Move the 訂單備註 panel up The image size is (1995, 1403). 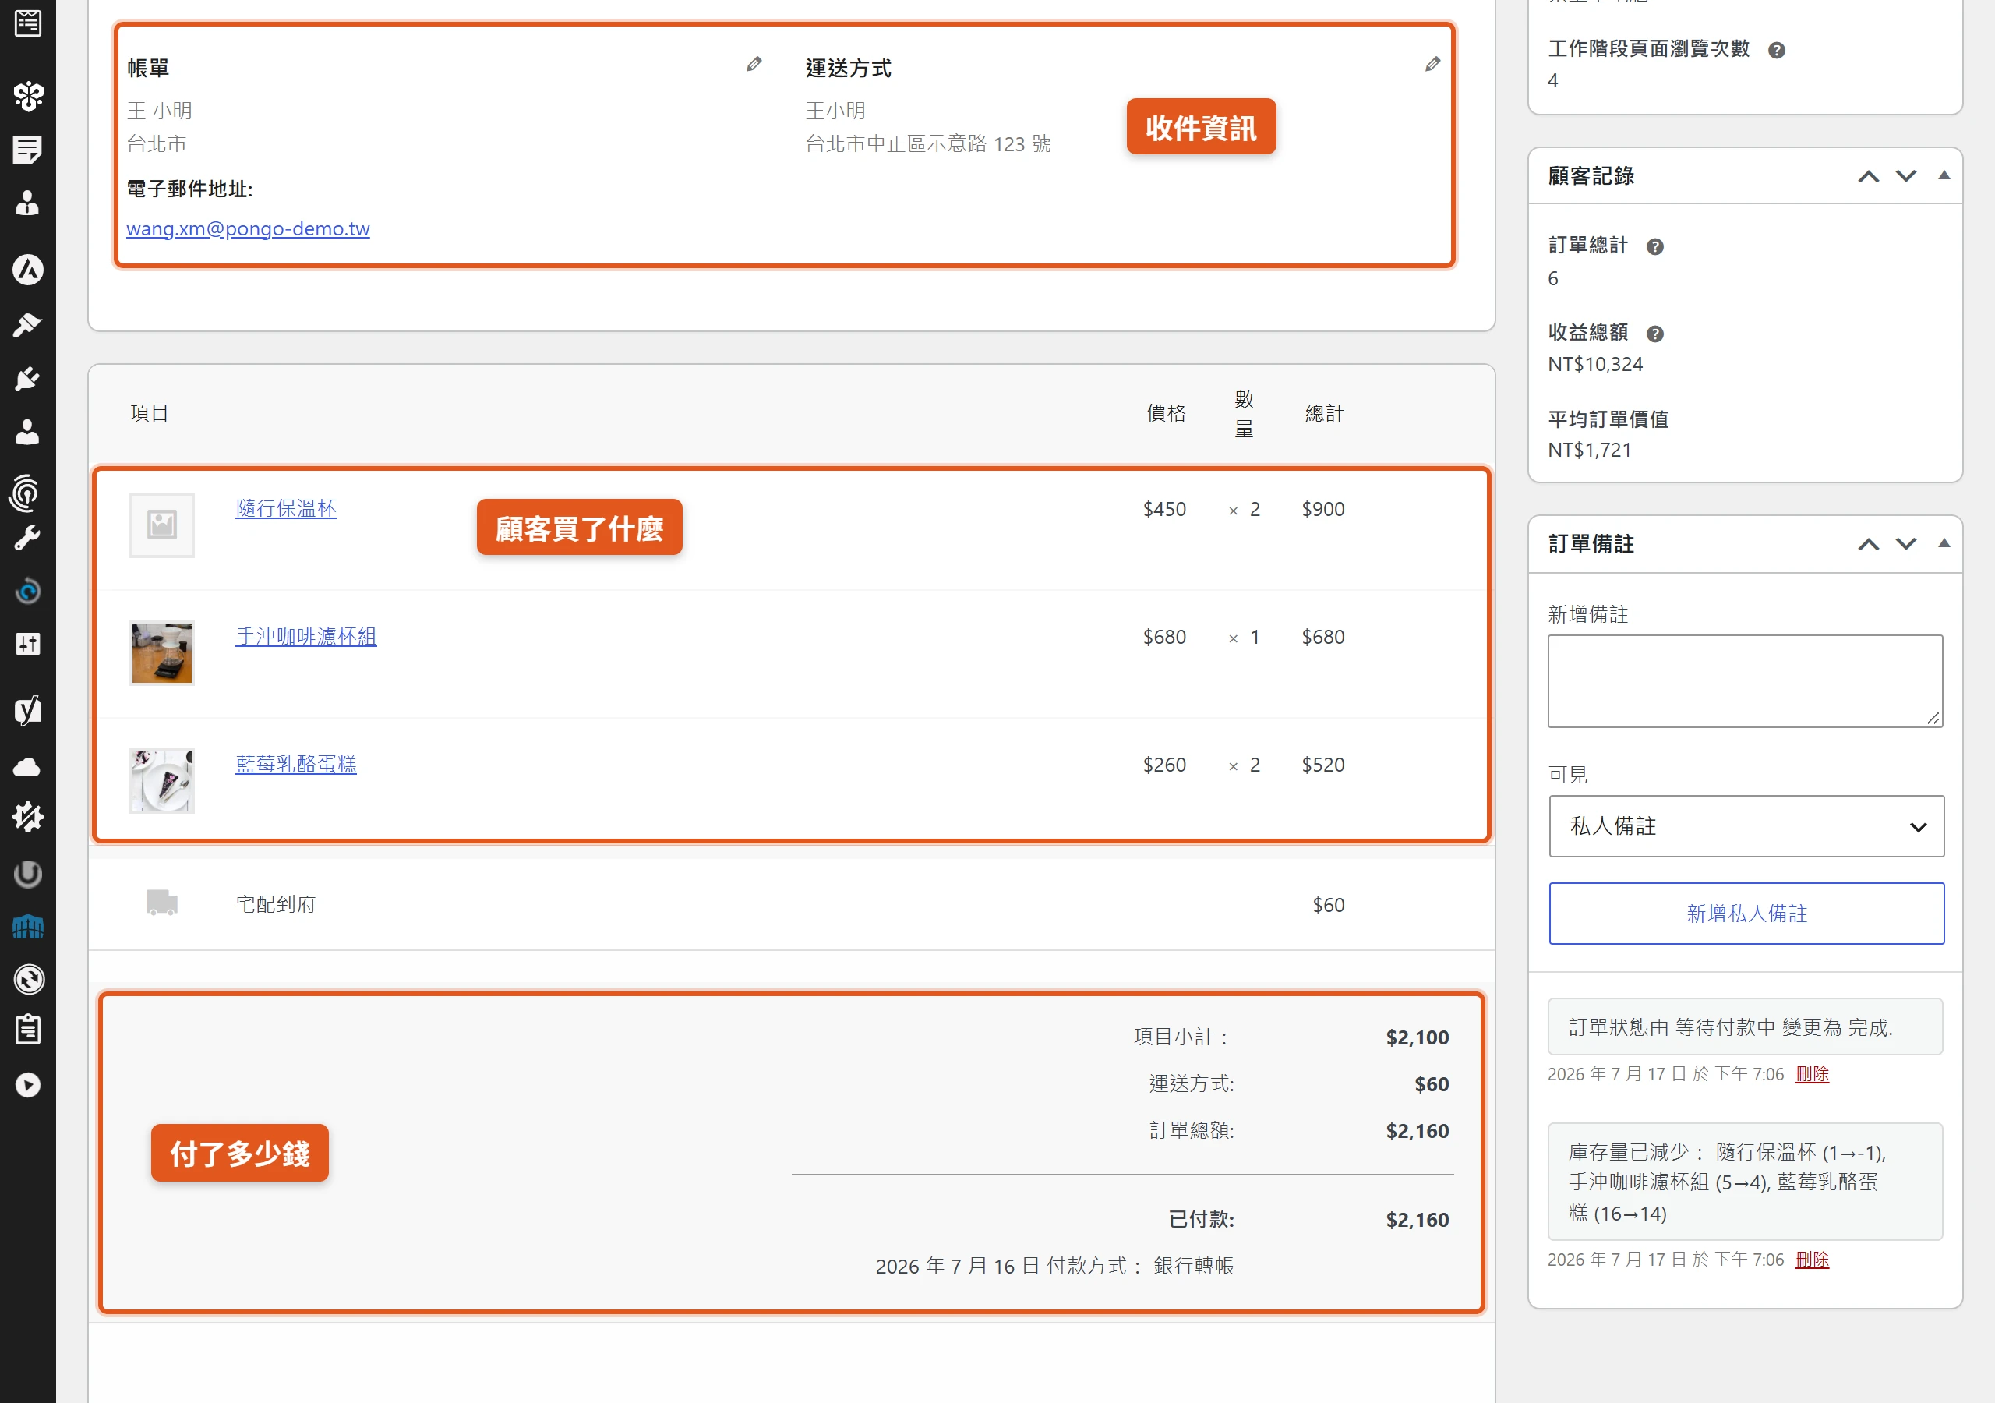coord(1868,544)
